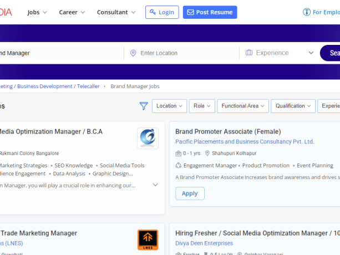Click the Graphic Design skill tag

pos(113,174)
